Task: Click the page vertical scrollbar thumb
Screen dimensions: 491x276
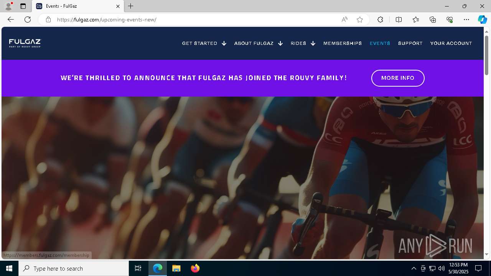Action: (487, 55)
